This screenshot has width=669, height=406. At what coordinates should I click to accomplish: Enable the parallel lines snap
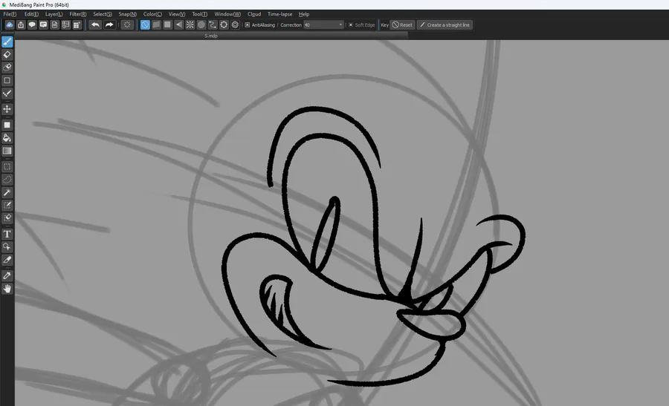[x=157, y=24]
